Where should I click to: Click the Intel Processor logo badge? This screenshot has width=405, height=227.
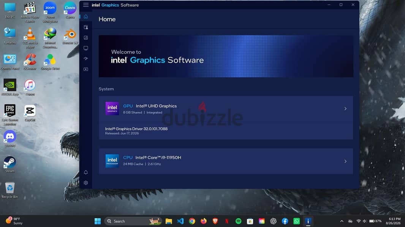[112, 161]
